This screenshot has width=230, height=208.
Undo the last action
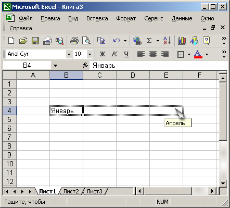(117, 41)
